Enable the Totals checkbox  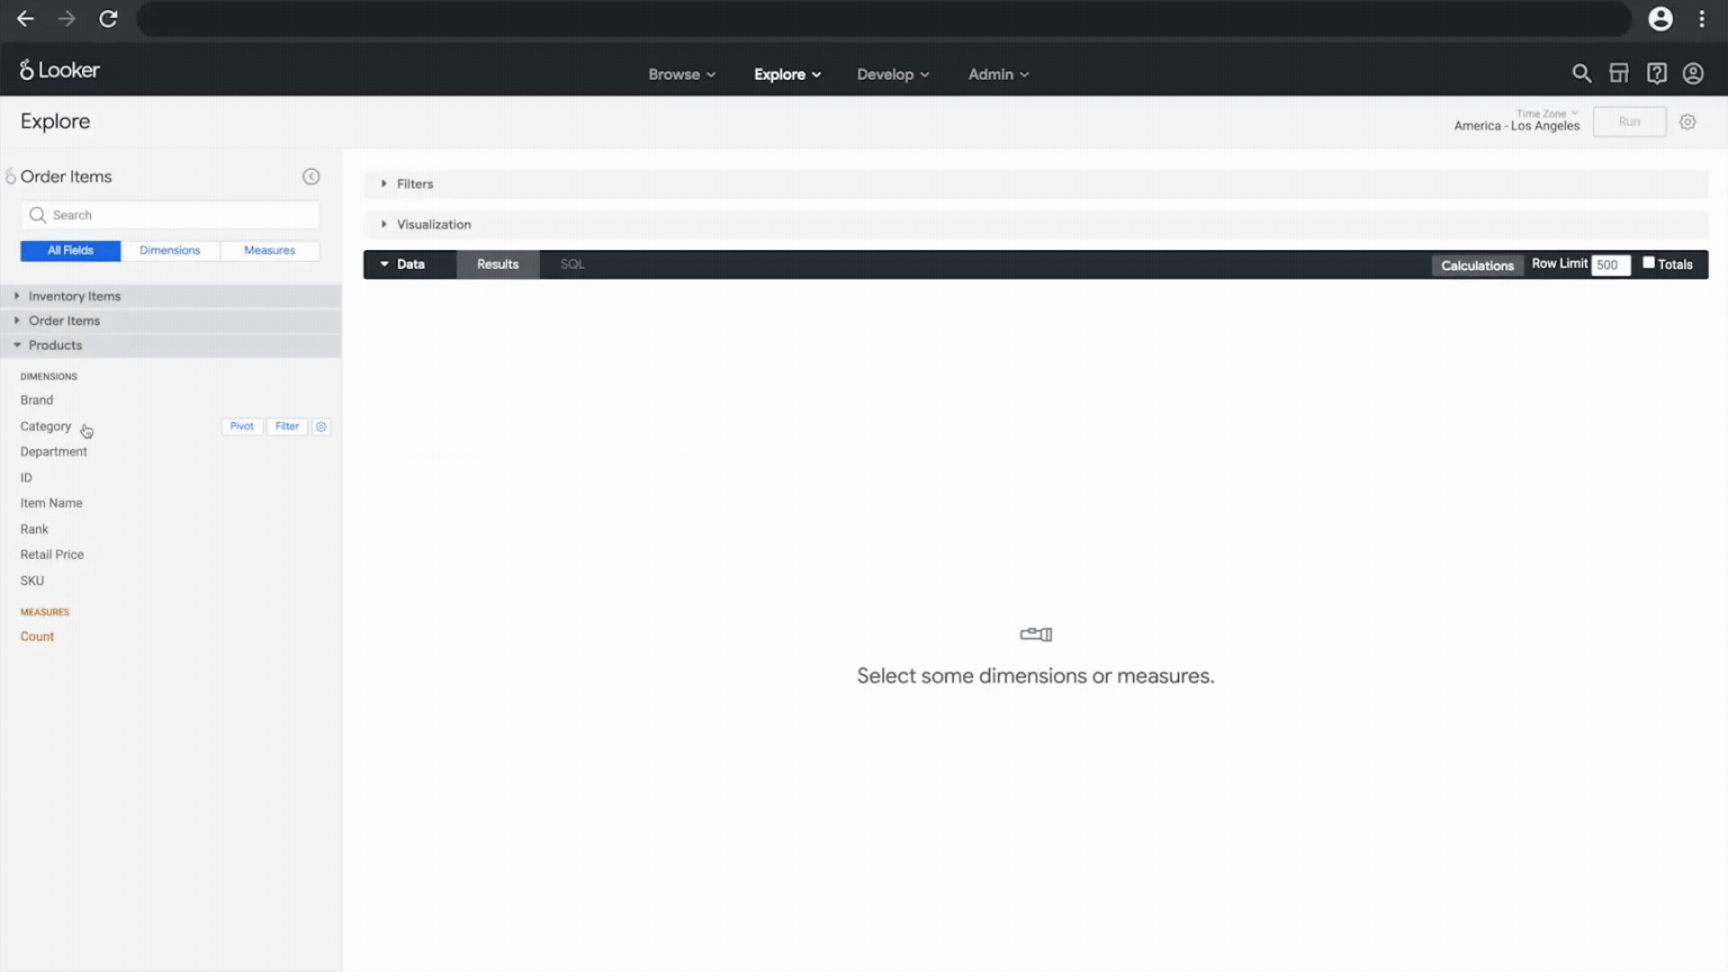coord(1649,263)
